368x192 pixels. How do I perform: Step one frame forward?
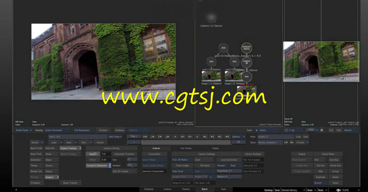[190, 137]
